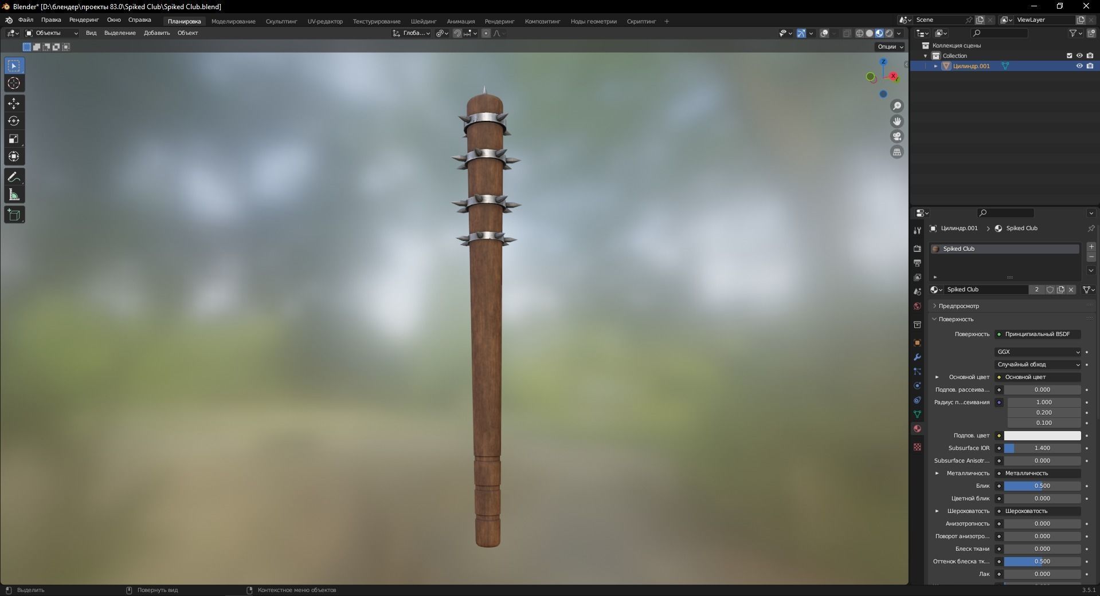Add a material slot with plus button
1100x596 pixels.
[1091, 247]
